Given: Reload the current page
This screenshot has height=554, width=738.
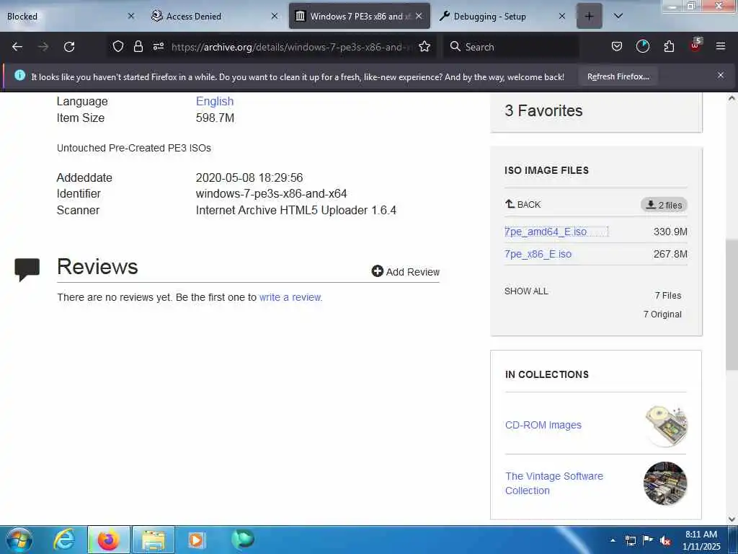Looking at the screenshot, I should click(69, 47).
